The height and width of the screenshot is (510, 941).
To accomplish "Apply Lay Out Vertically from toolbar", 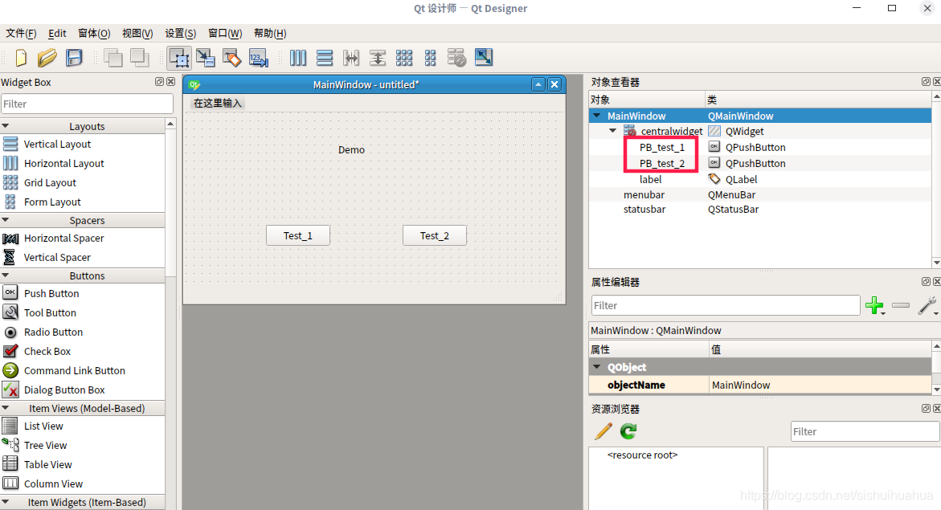I will click(x=325, y=58).
